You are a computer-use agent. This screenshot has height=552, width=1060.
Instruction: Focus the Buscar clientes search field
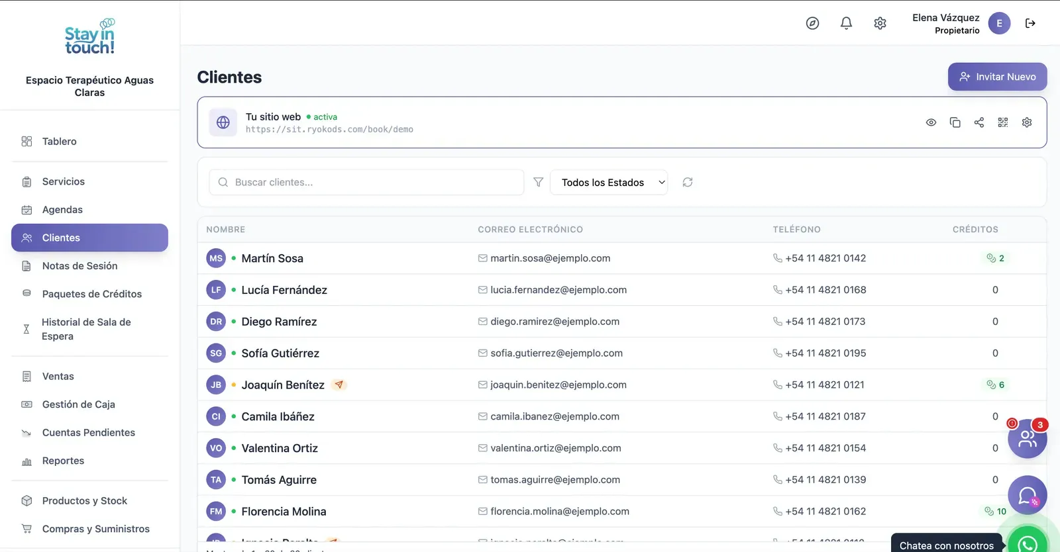[366, 182]
